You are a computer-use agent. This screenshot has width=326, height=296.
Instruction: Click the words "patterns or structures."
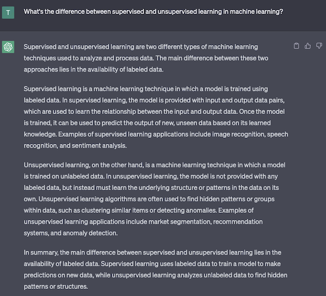pos(56,286)
